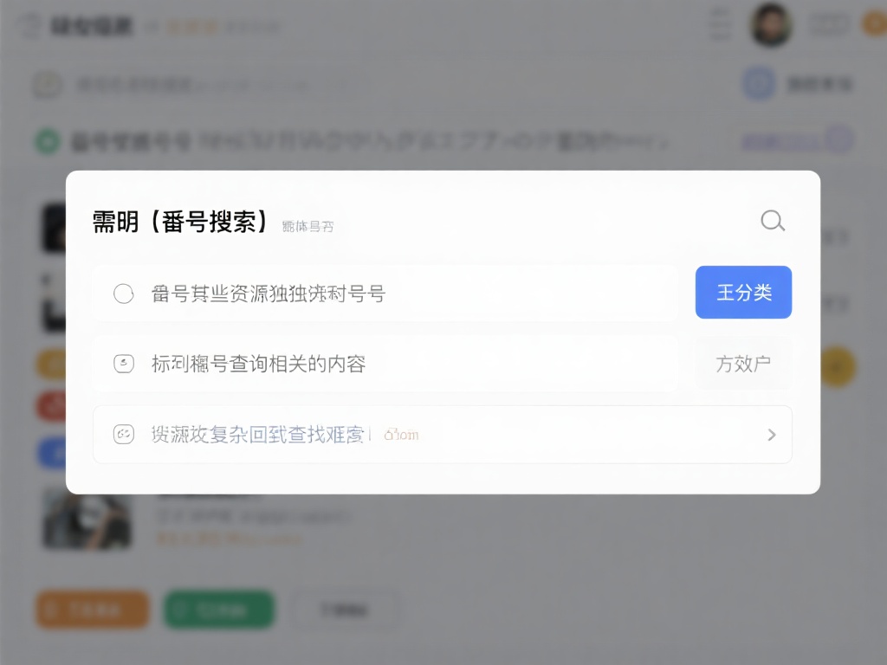Select the radio circle beside 番号其些资源 row
The width and height of the screenshot is (887, 665).
(124, 294)
